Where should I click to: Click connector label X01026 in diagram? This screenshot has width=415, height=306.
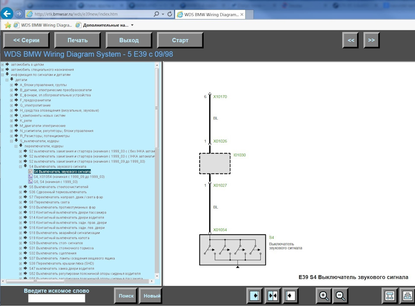(220, 141)
